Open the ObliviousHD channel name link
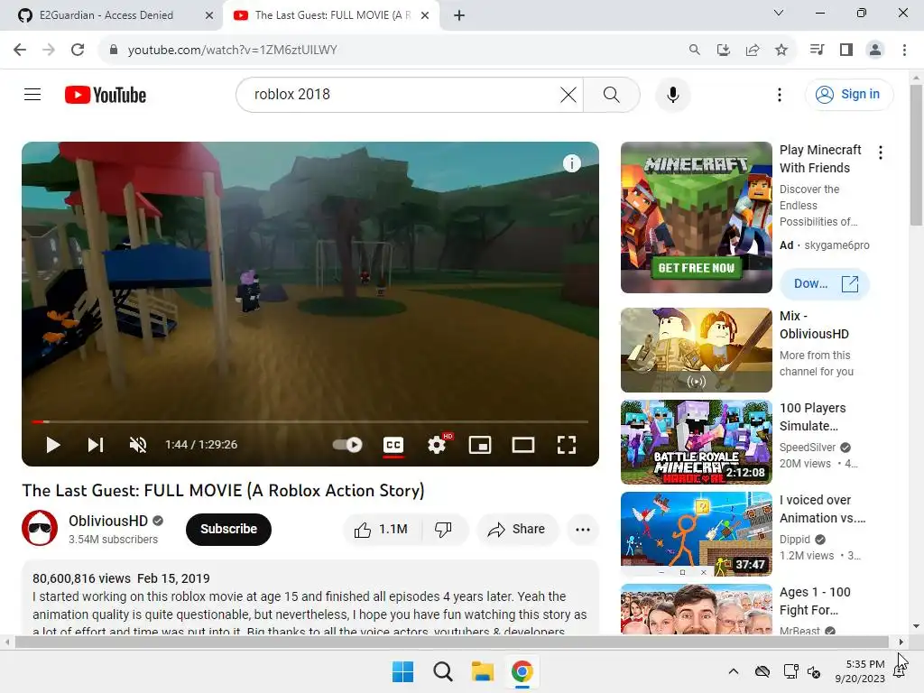 coord(108,521)
